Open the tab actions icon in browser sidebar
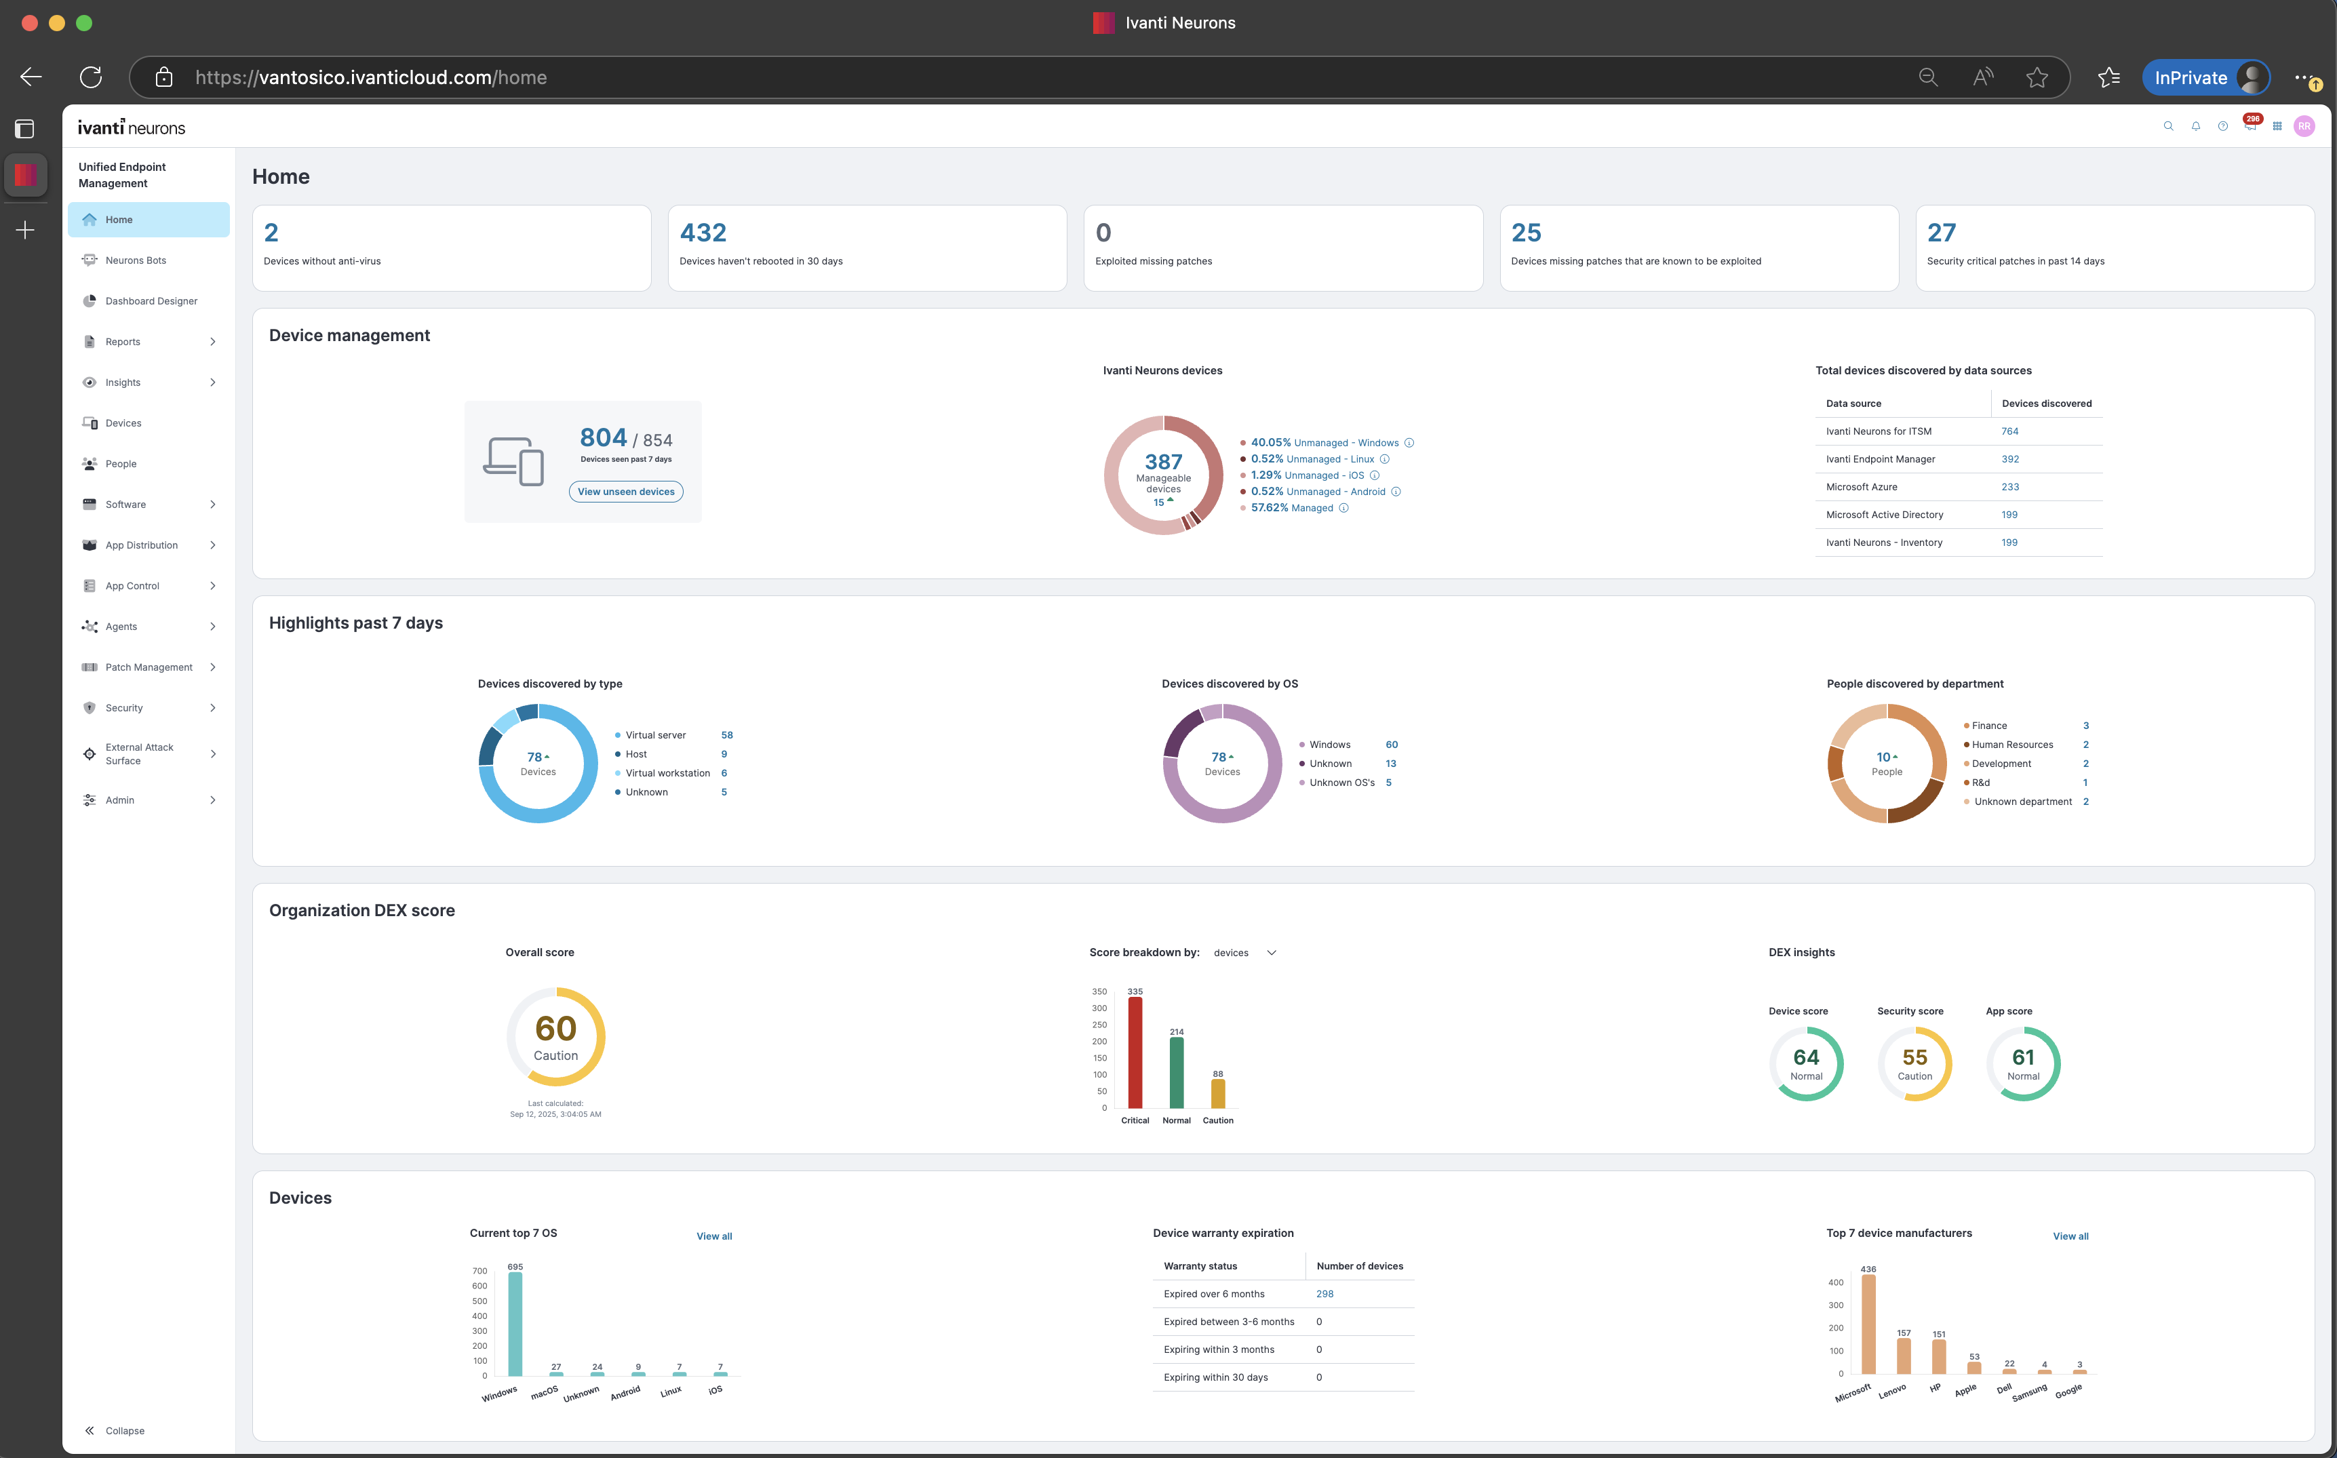2337x1458 pixels. pyautogui.click(x=25, y=128)
